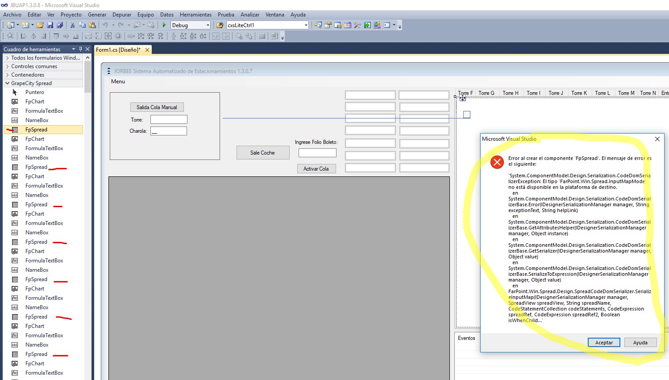Start debugging with the green play icon

(164, 25)
